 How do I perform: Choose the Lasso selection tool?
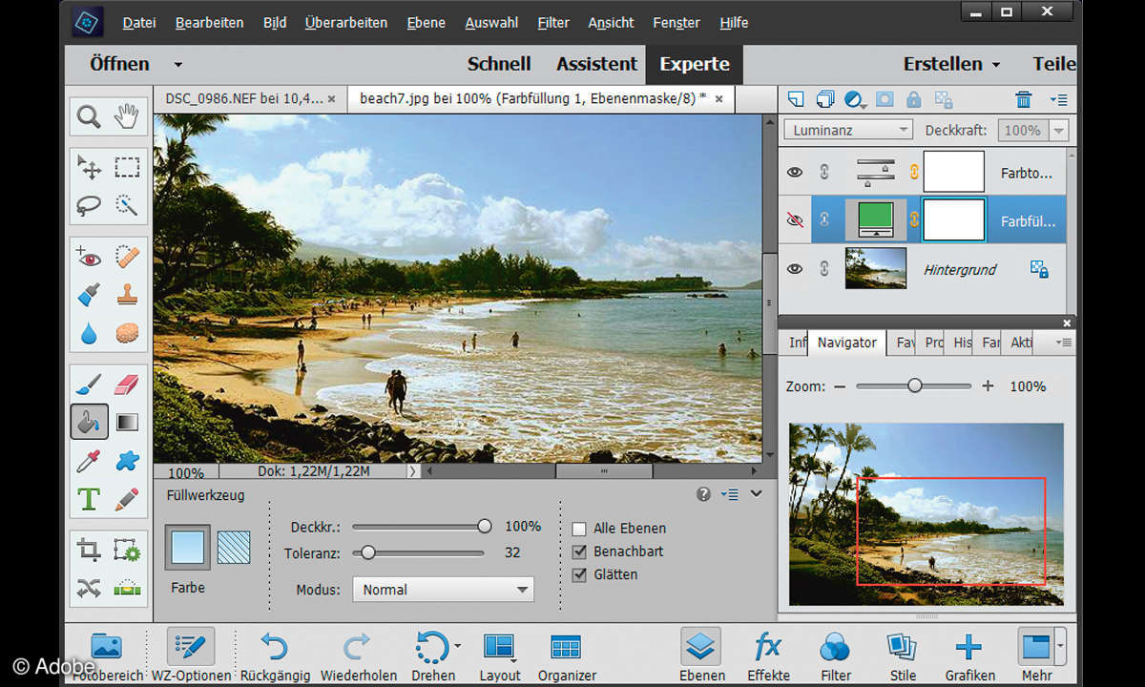tap(89, 205)
